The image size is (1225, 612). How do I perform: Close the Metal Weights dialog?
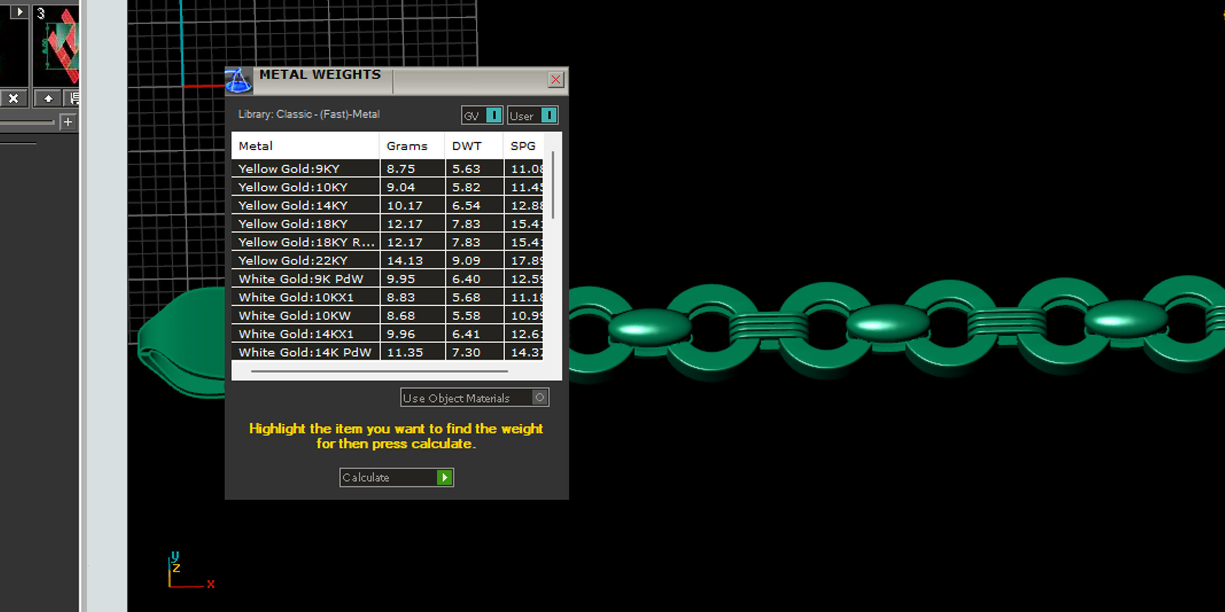coord(555,79)
